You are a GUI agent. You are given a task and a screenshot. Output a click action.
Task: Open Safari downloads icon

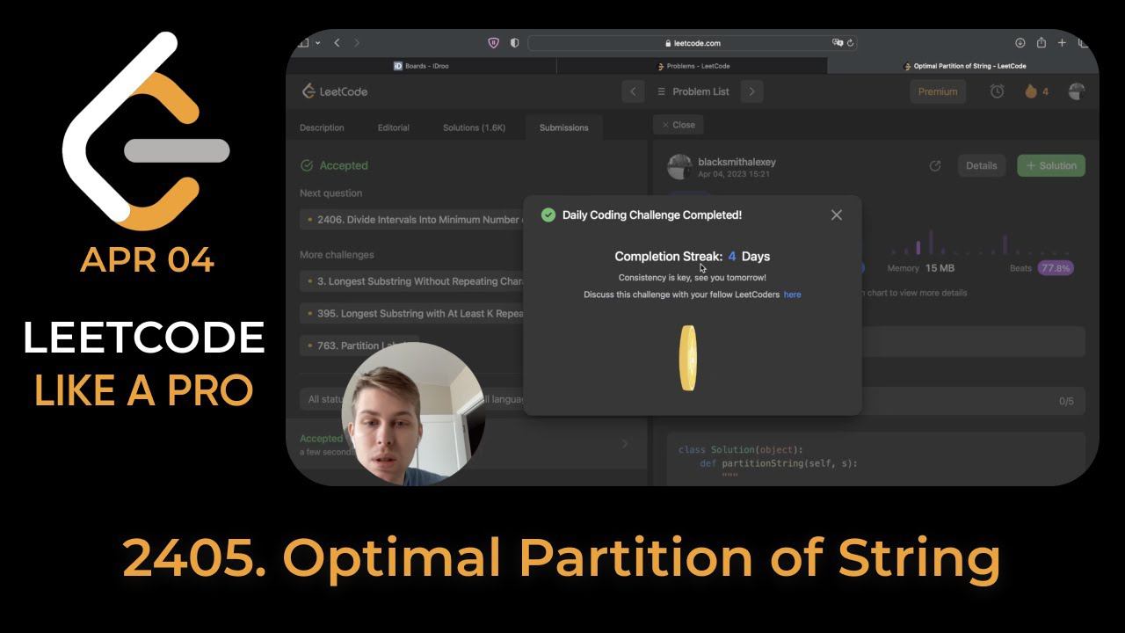point(1020,42)
